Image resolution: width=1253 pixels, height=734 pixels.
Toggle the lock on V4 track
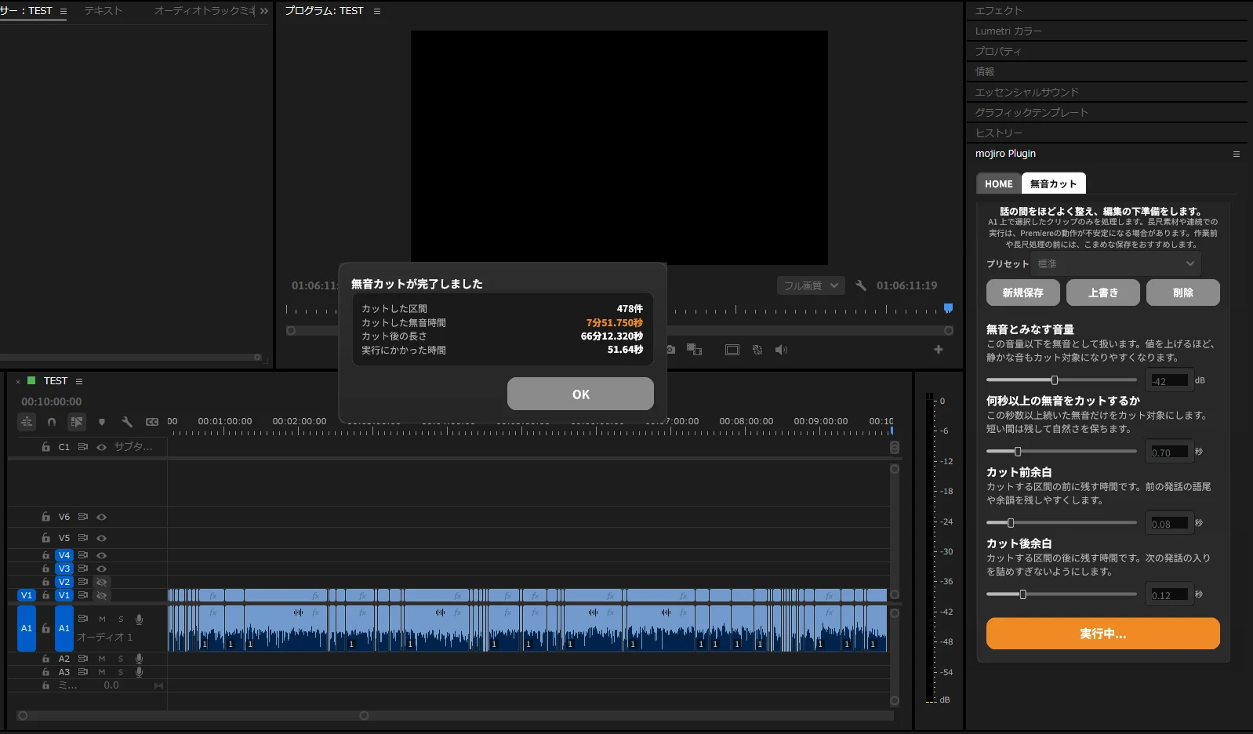tap(46, 555)
